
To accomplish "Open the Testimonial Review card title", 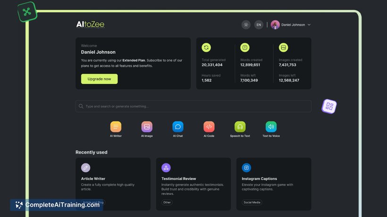I will click(x=179, y=178).
